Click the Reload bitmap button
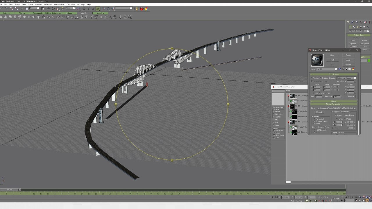This screenshot has height=209, width=372. (x=319, y=112)
